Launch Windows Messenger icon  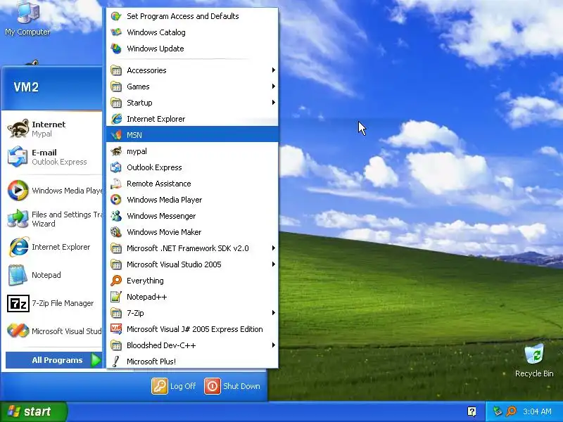coord(116,216)
